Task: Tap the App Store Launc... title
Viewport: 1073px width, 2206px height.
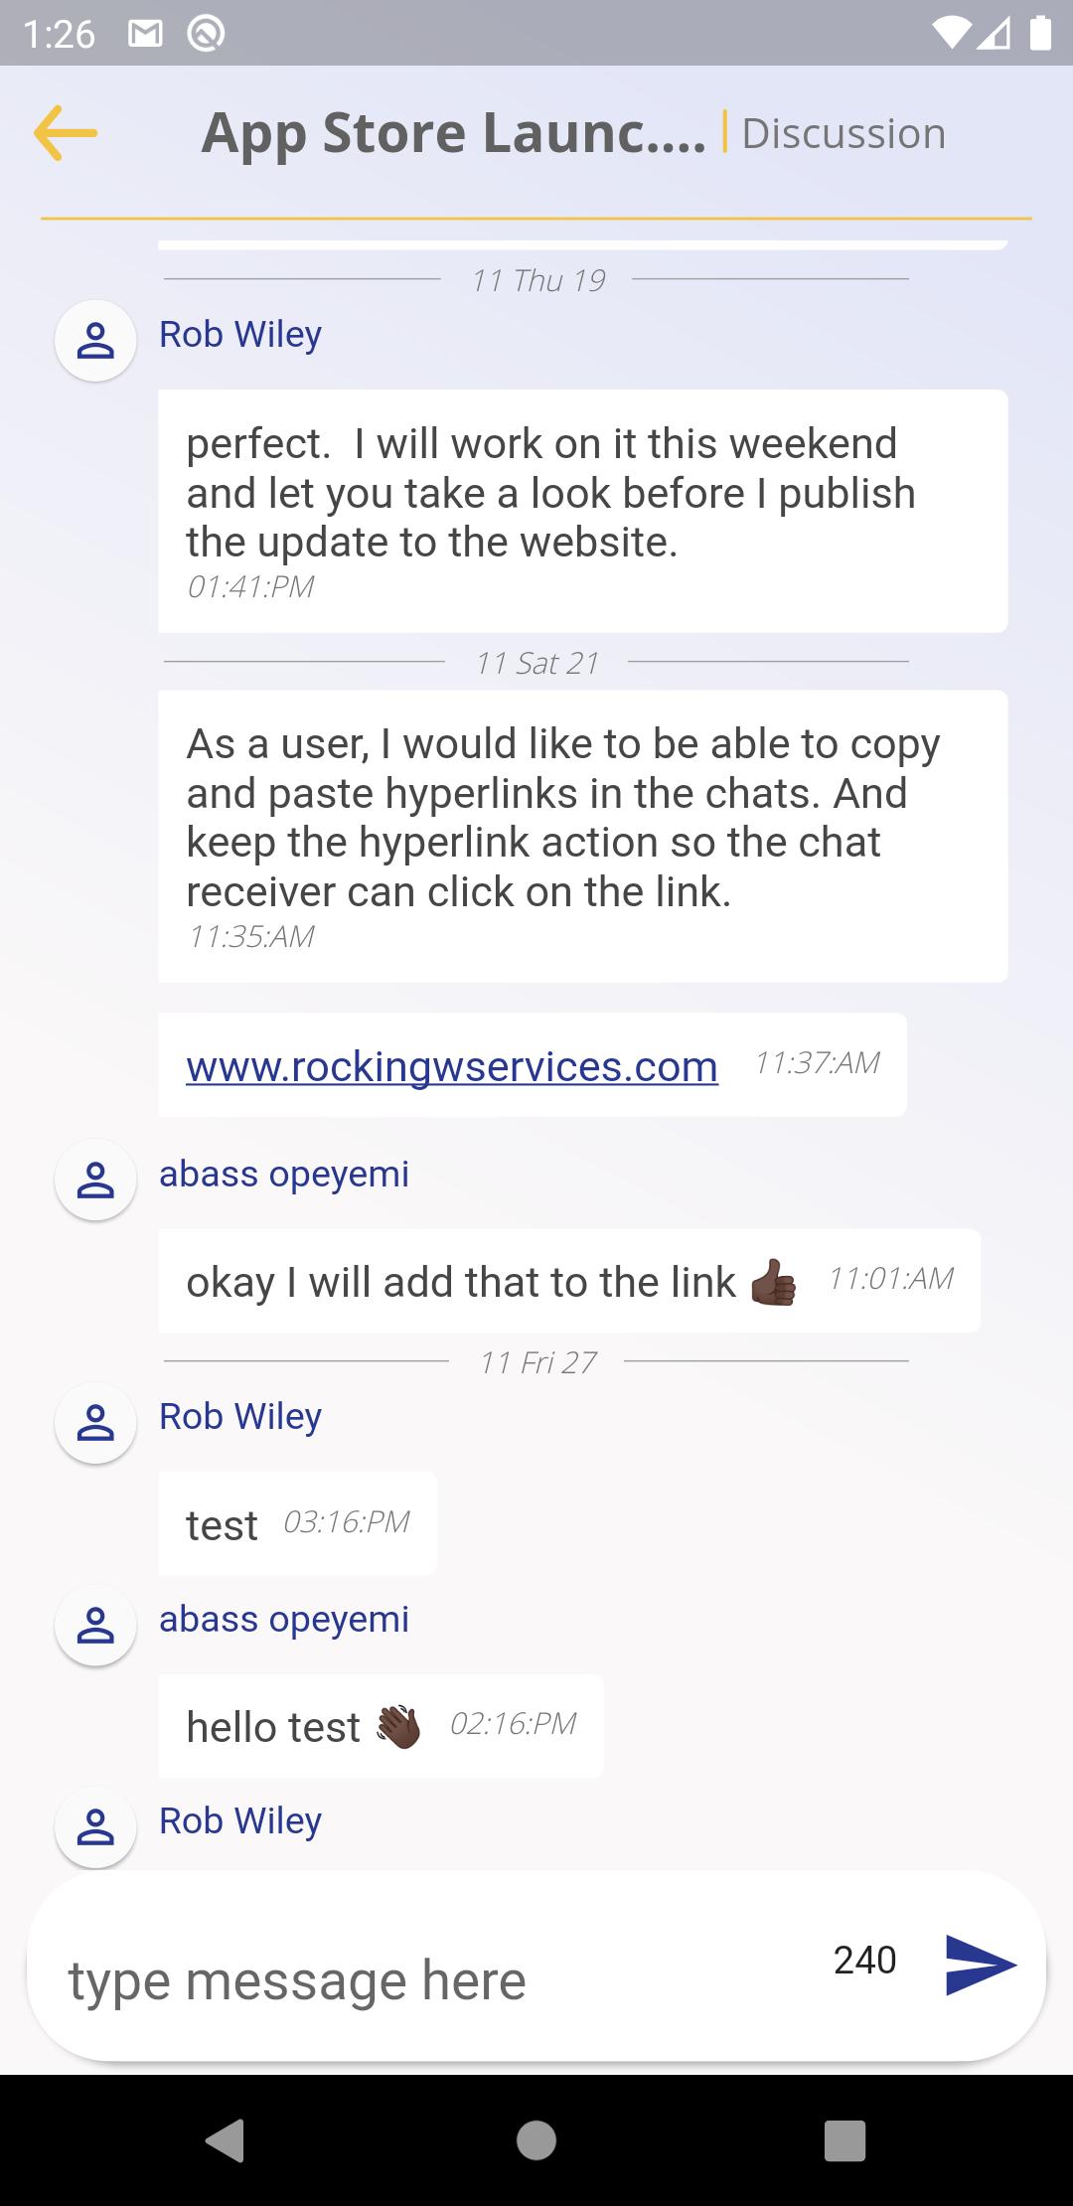Action: pyautogui.click(x=454, y=133)
